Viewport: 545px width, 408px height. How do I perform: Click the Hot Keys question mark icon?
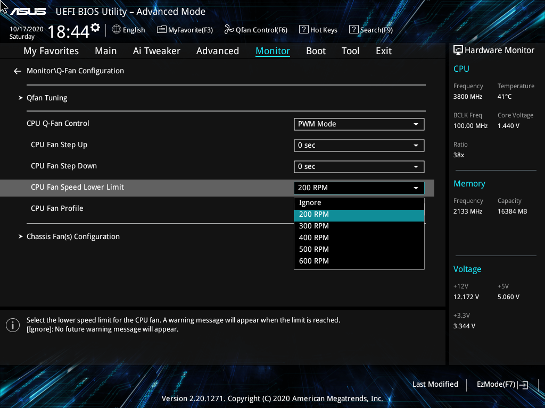click(303, 30)
